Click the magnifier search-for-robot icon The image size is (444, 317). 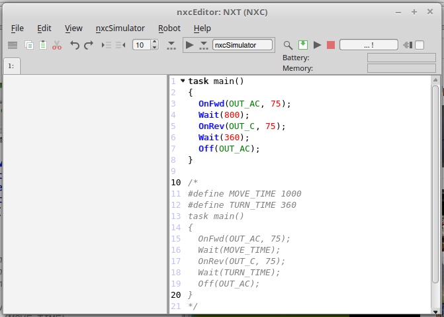pos(288,45)
